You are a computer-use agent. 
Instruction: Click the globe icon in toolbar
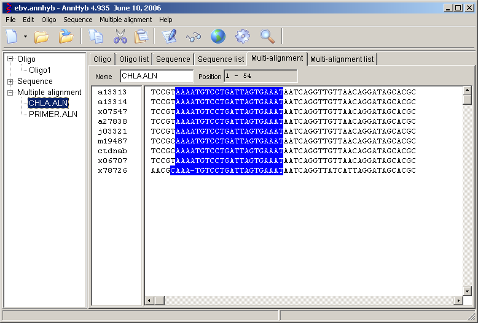tap(218, 37)
